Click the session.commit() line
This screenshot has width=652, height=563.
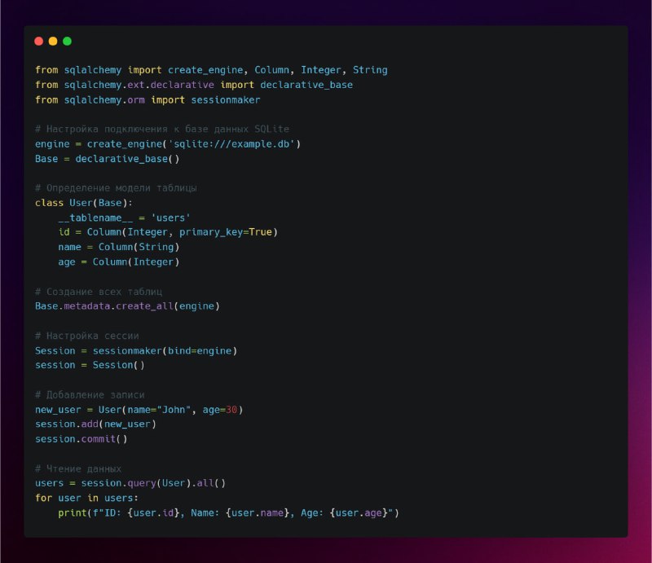(81, 439)
